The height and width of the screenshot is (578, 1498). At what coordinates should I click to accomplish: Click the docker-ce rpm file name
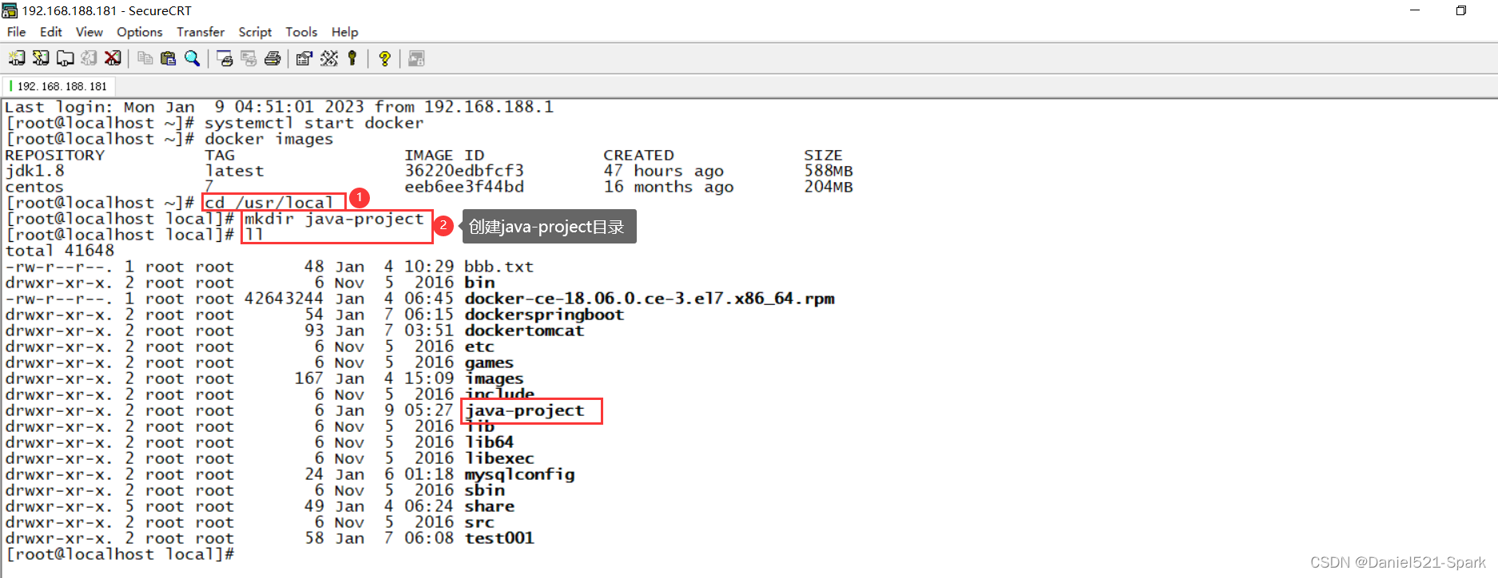(650, 299)
